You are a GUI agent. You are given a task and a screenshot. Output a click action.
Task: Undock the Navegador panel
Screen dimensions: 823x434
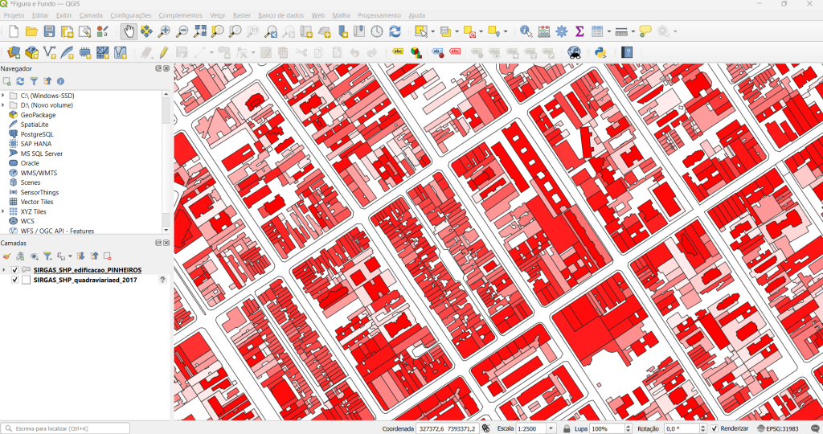click(x=158, y=68)
